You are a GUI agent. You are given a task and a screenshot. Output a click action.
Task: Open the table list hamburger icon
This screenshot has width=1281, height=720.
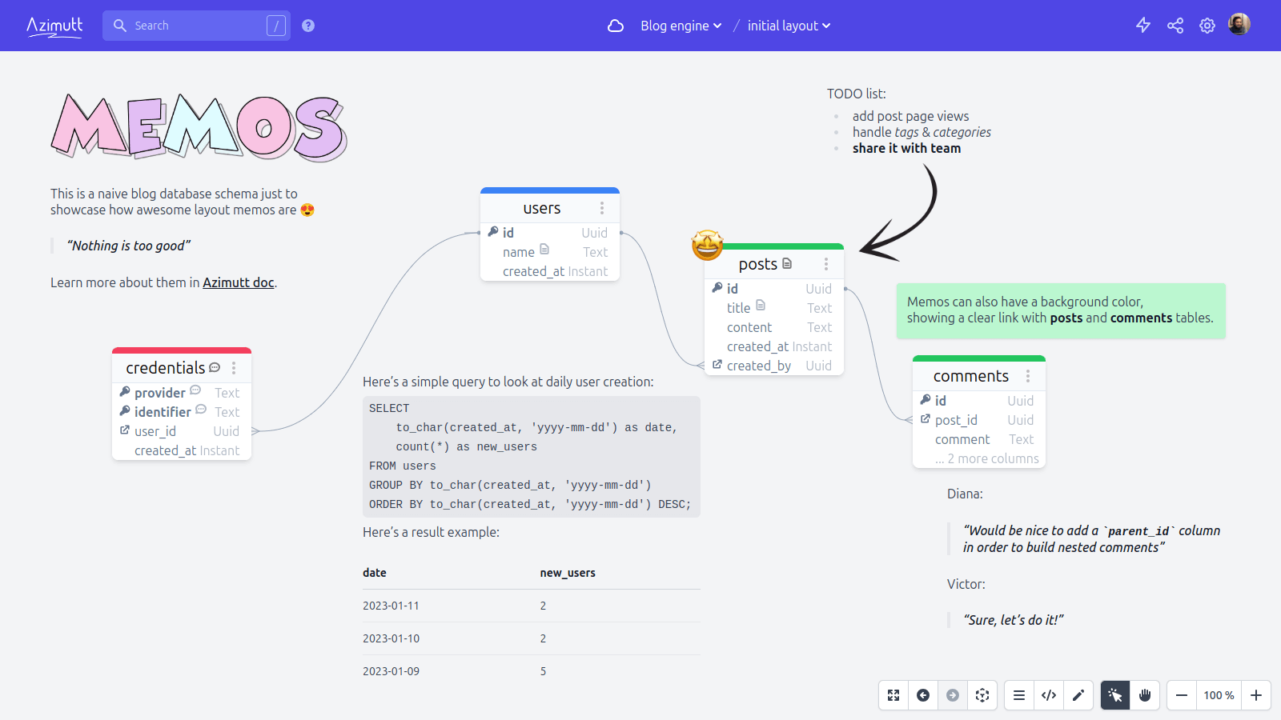(1019, 695)
